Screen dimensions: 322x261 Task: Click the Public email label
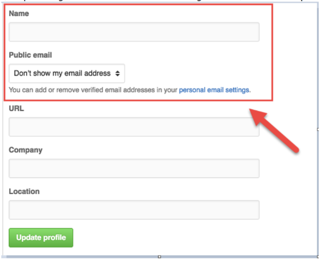[30, 55]
